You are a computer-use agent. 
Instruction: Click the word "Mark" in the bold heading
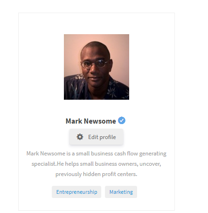tap(74, 121)
